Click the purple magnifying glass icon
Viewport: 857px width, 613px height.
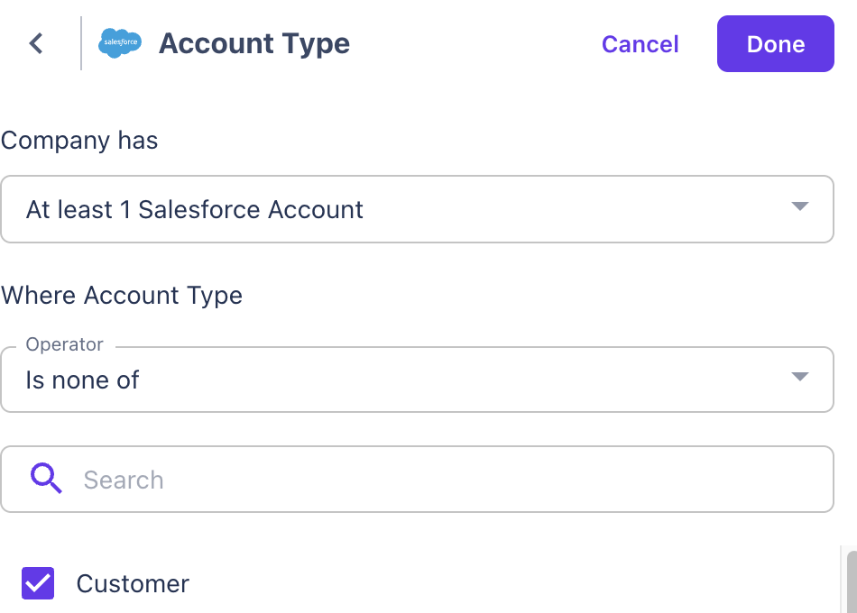click(46, 479)
